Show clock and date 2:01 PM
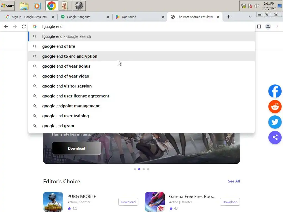 click(x=269, y=6)
